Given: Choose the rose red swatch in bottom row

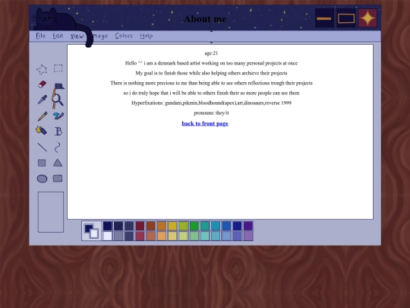Looking at the screenshot, I should [x=140, y=236].
